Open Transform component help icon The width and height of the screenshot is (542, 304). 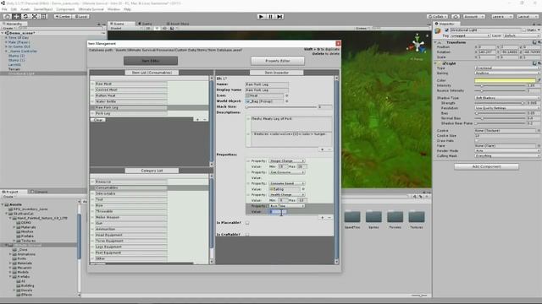tap(534, 42)
